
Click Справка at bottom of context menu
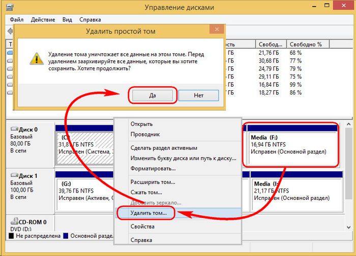point(141,240)
